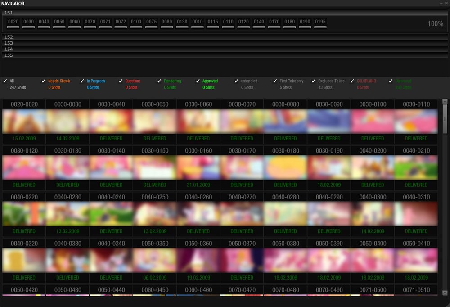Image resolution: width=450 pixels, height=307 pixels.
Task: Expand episode row 155
Action: point(225,55)
